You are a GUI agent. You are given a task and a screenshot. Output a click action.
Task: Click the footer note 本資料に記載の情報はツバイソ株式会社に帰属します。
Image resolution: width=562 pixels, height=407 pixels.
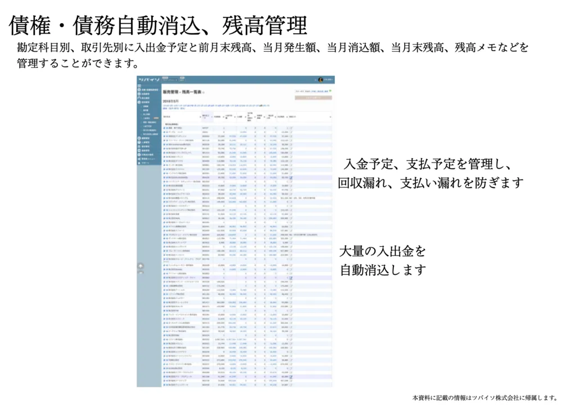click(486, 397)
